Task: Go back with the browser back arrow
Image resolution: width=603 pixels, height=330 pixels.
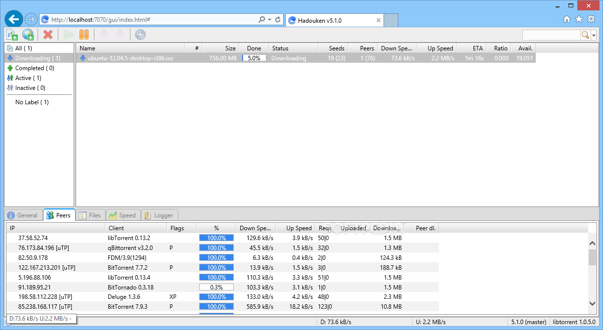Action: coord(14,20)
